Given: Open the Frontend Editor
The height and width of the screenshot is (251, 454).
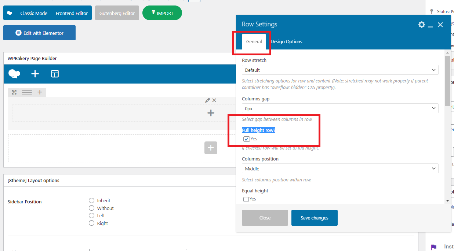Looking at the screenshot, I should pos(72,13).
